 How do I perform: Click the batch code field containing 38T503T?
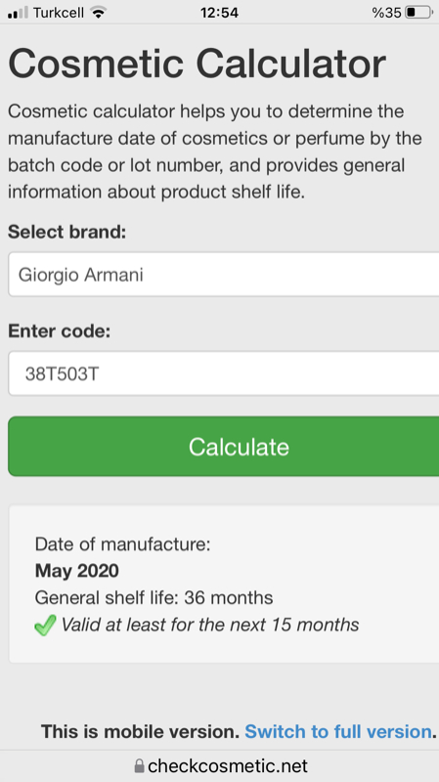click(x=224, y=373)
